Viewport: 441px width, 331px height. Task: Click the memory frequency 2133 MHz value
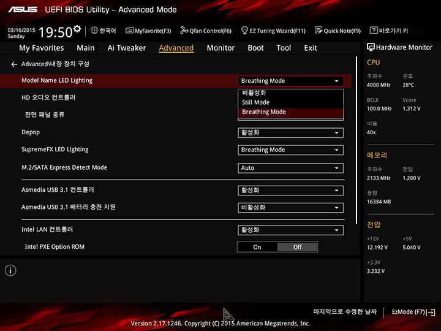[x=379, y=178]
